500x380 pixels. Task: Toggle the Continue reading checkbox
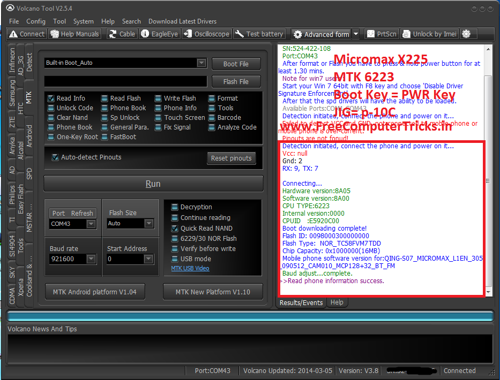click(174, 218)
